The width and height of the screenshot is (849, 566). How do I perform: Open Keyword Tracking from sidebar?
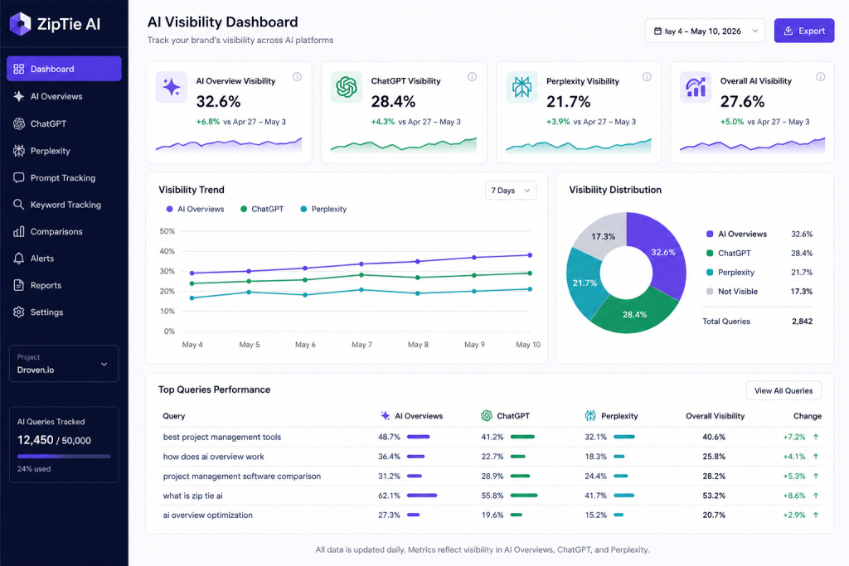tap(64, 205)
